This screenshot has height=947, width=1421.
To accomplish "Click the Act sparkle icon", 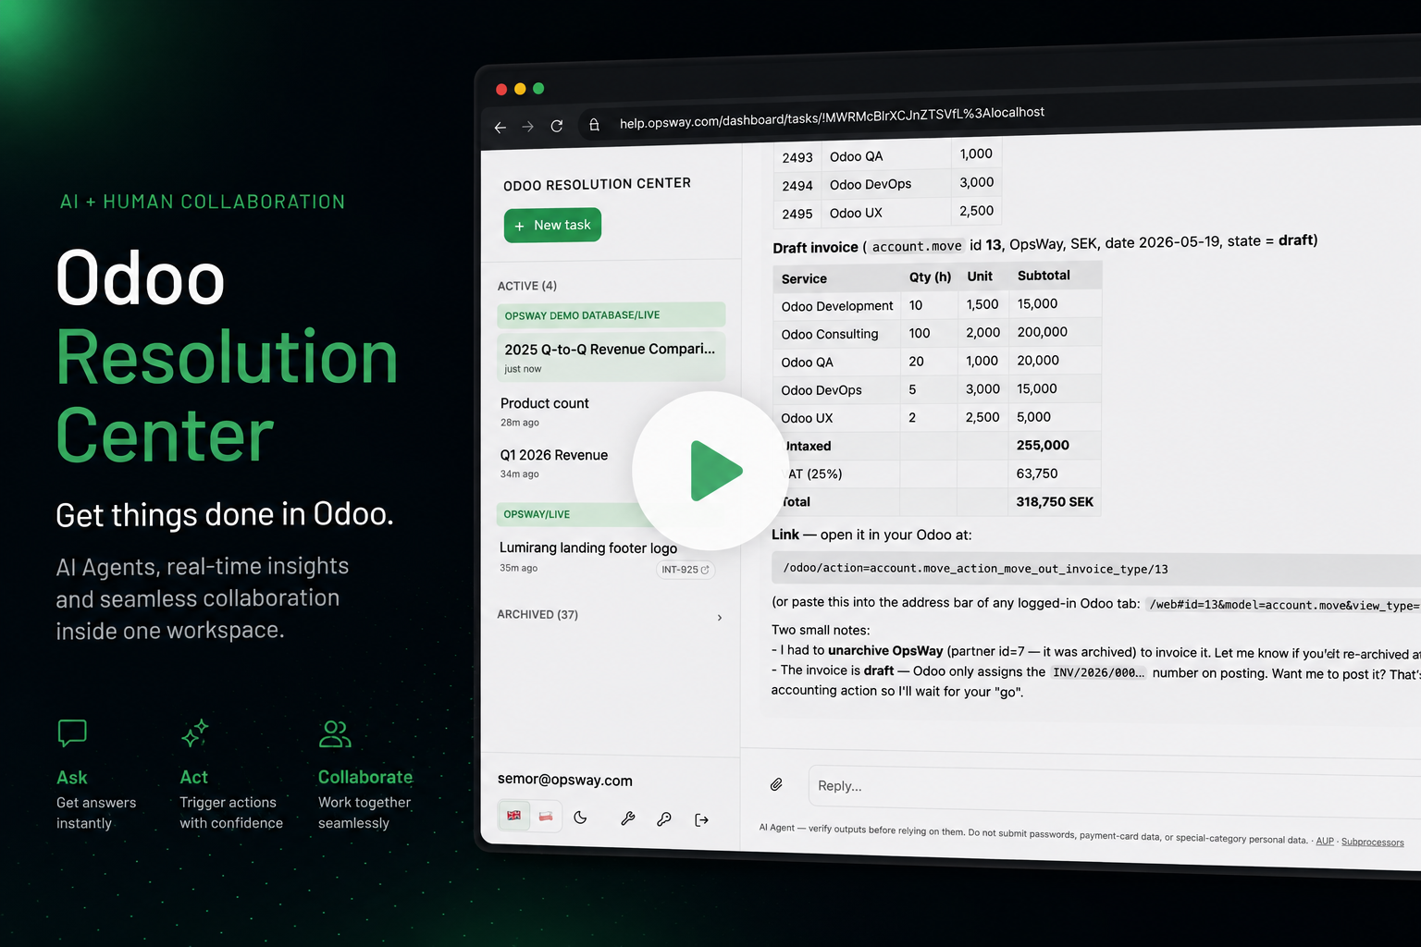I will click(194, 732).
